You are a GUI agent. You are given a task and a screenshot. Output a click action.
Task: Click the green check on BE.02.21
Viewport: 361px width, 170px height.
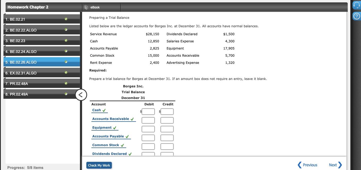click(66, 19)
